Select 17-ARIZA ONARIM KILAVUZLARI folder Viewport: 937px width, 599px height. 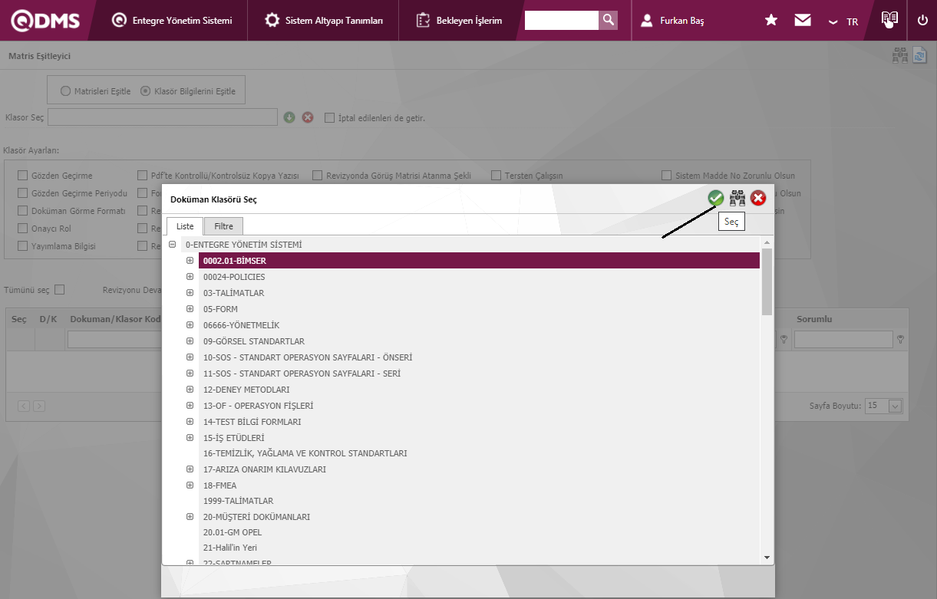tap(265, 469)
